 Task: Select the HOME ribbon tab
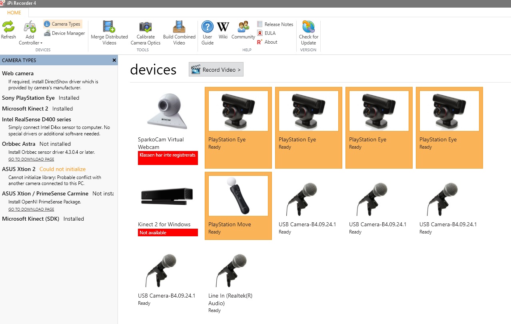pos(14,13)
